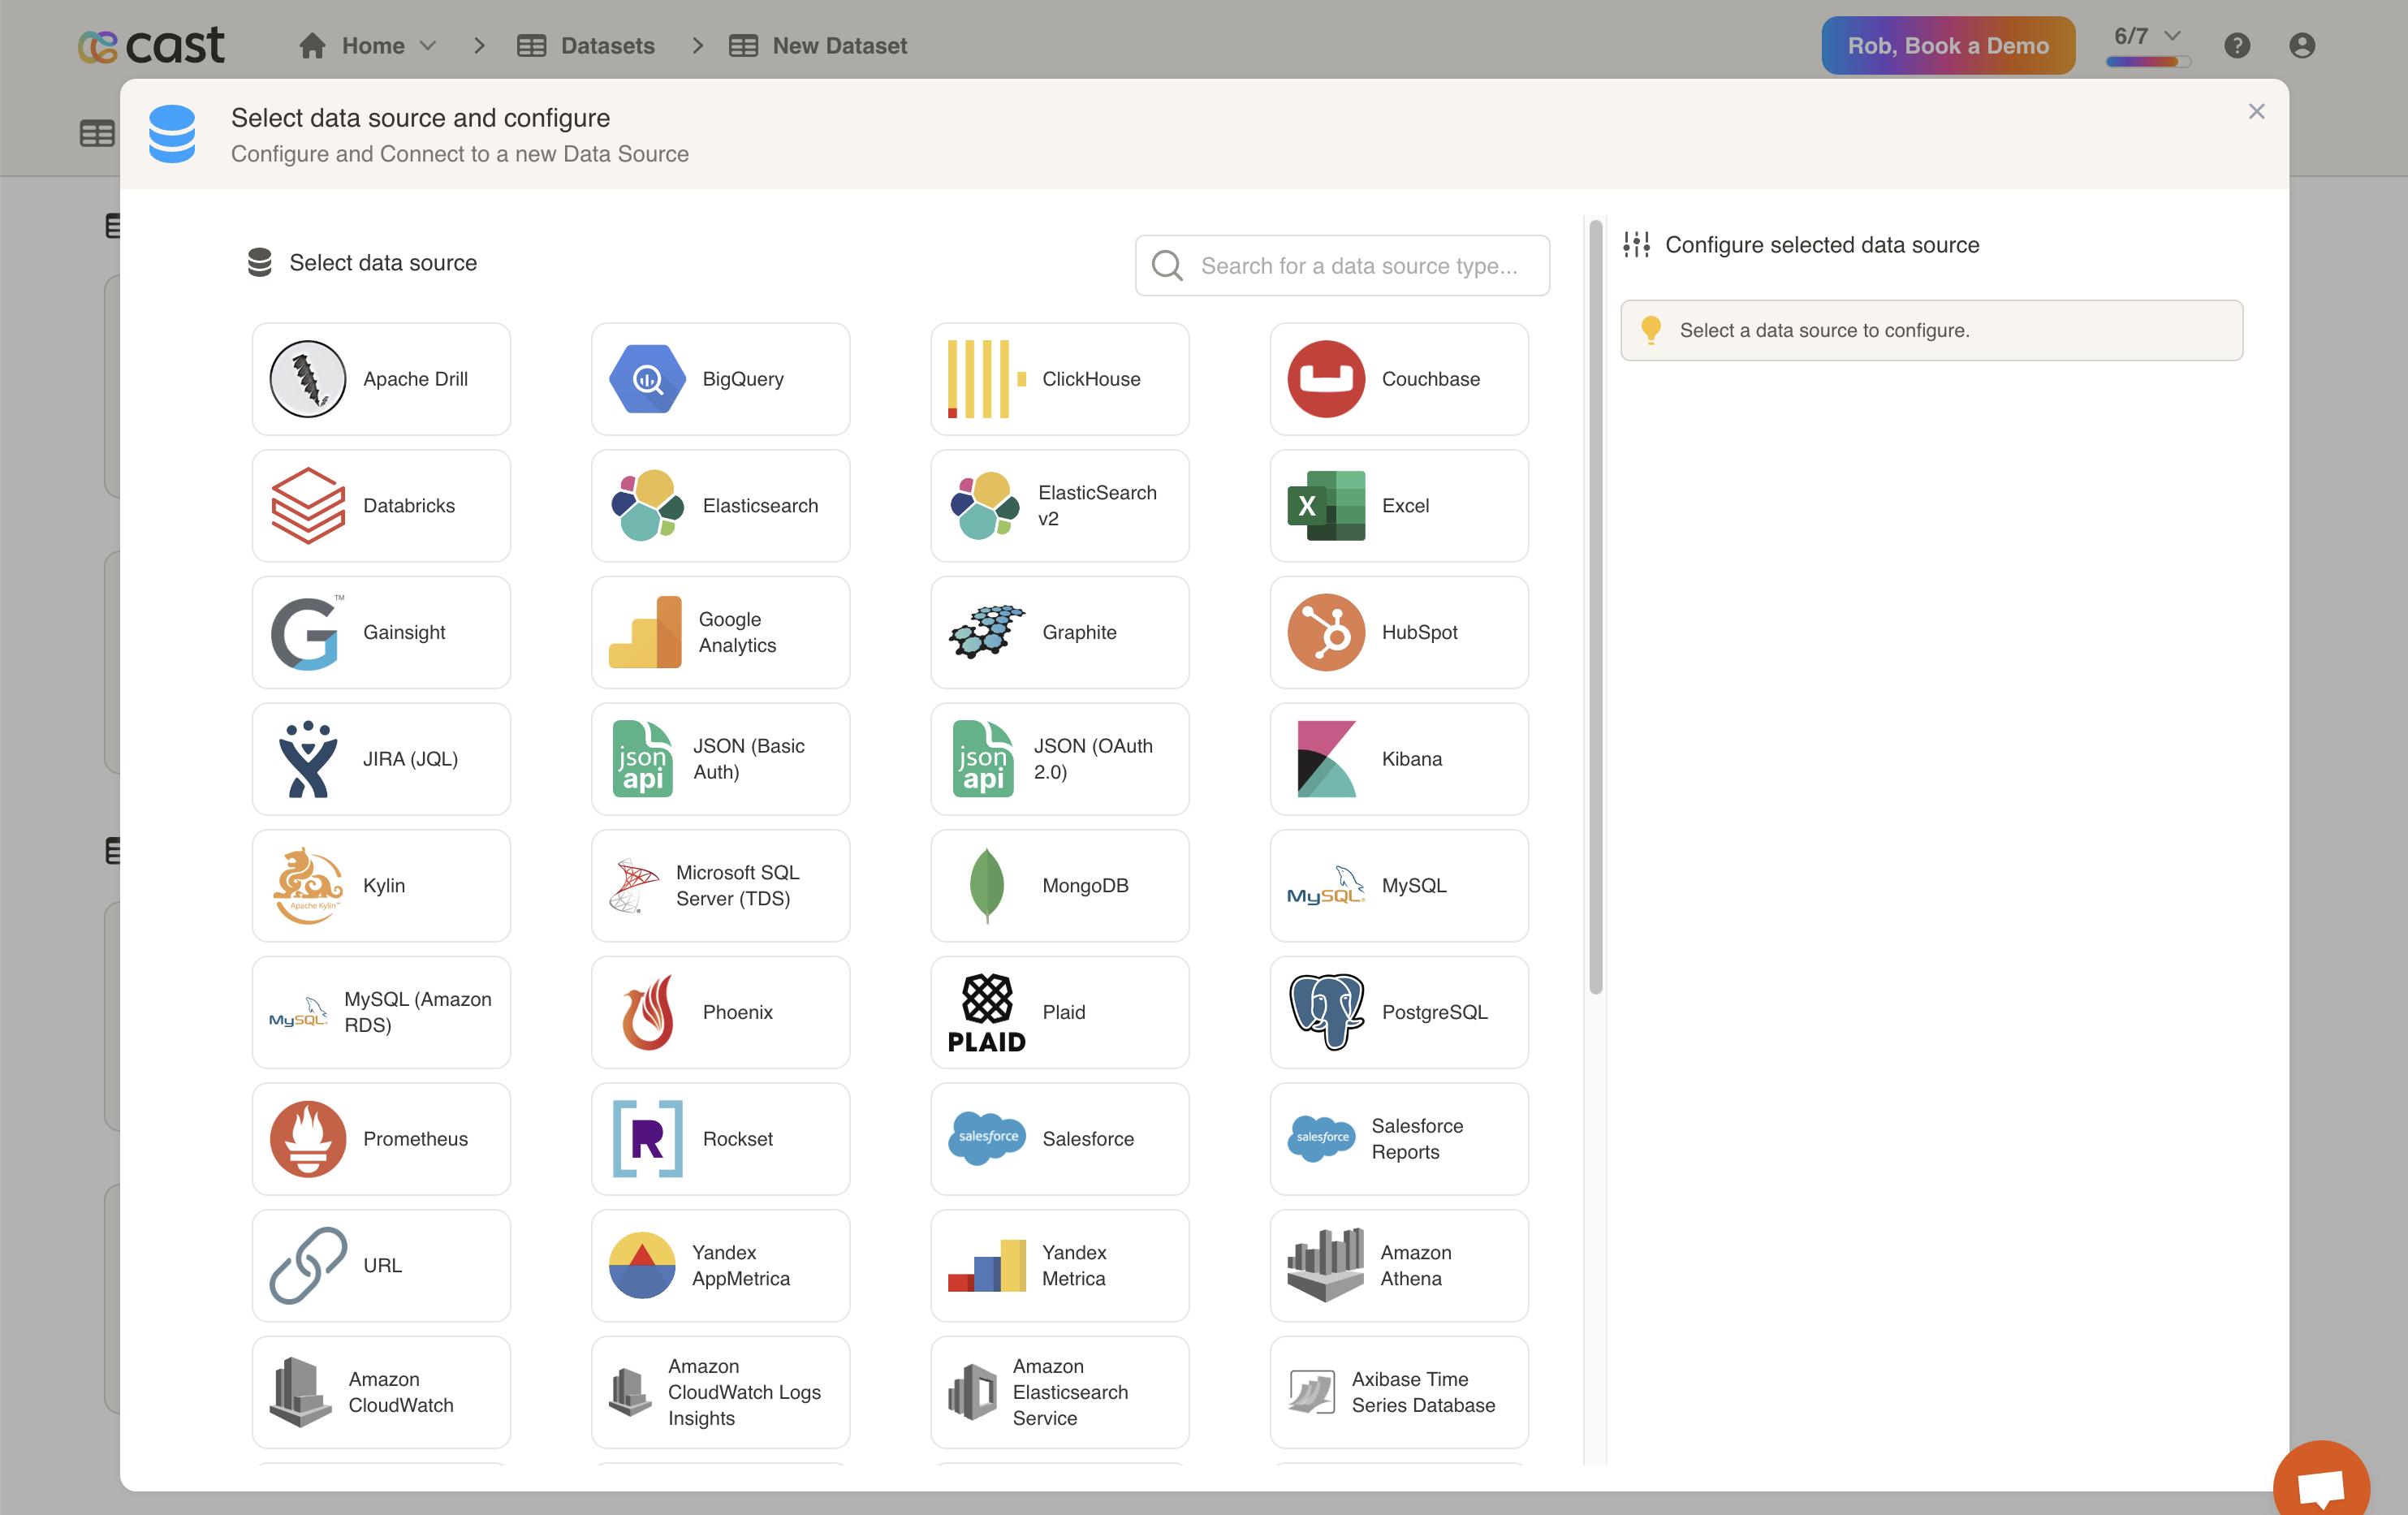Open the chat support bubble
Viewport: 2408px width, 1515px height.
[x=2321, y=1485]
